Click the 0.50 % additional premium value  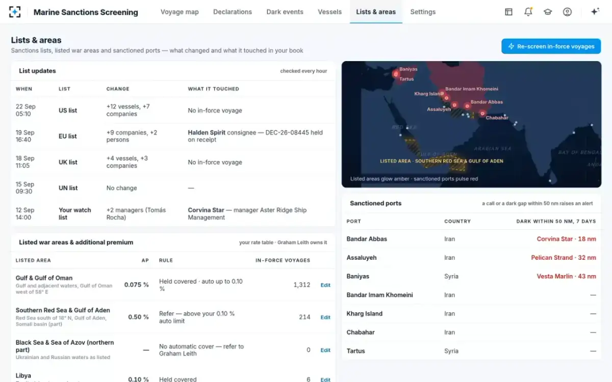[138, 317]
